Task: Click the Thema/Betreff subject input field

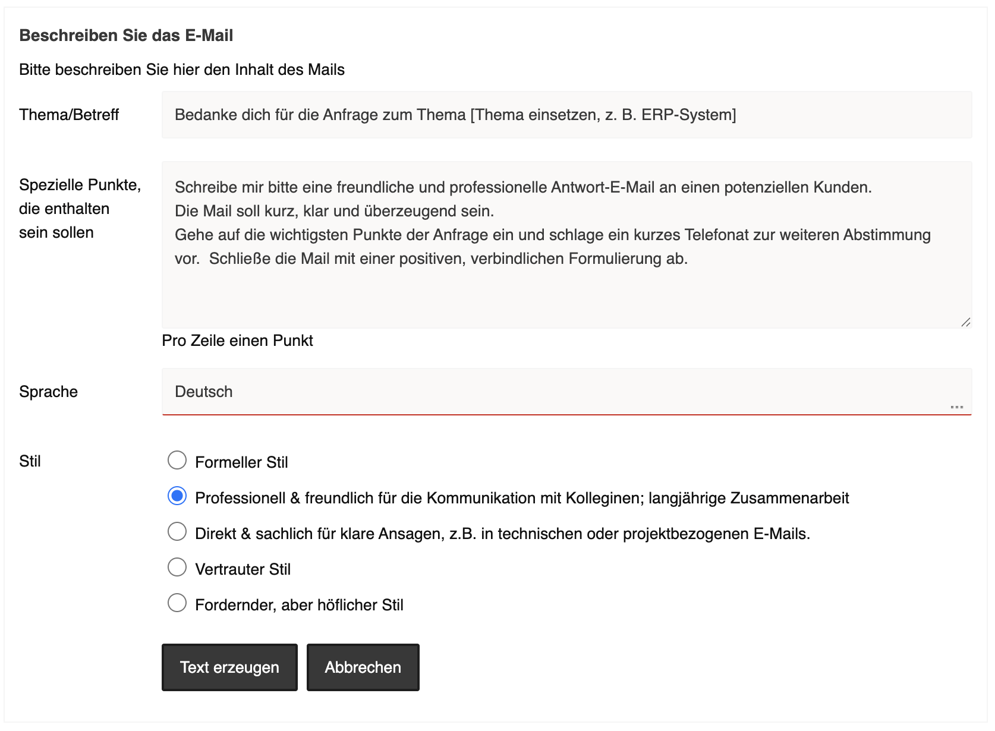Action: click(x=566, y=115)
